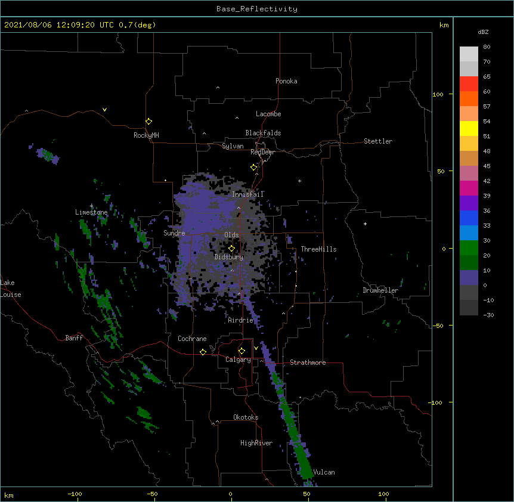This screenshot has height=502, width=514.
Task: Click the pink 42-45 dBZ legend swatch
Action: pos(469,173)
